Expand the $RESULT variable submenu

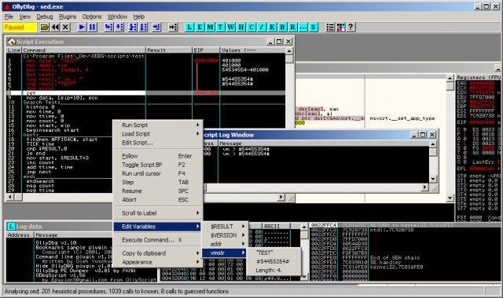click(x=225, y=227)
